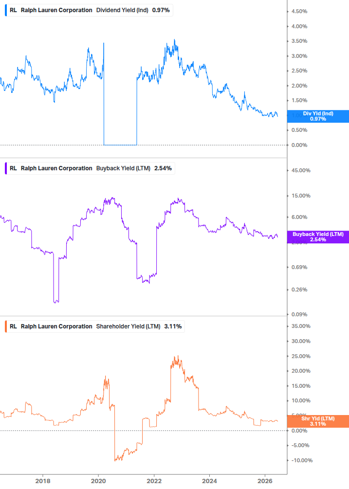349x489 pixels.
Task: Click the 2022 label on the time axis
Action: pos(154,481)
